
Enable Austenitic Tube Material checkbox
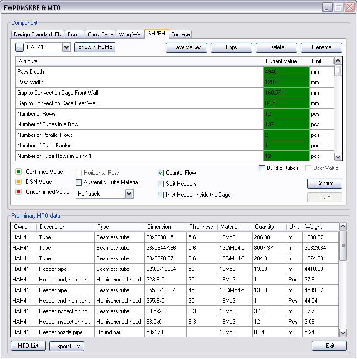click(79, 182)
